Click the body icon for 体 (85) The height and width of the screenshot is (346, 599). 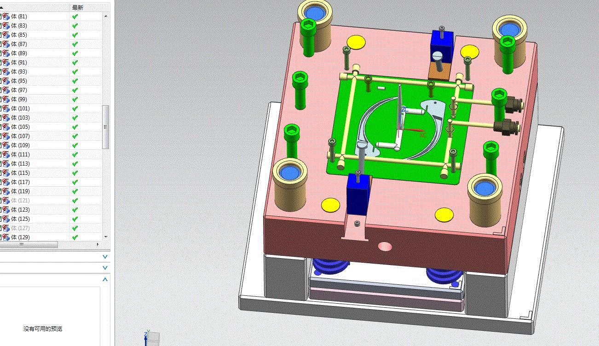point(6,35)
